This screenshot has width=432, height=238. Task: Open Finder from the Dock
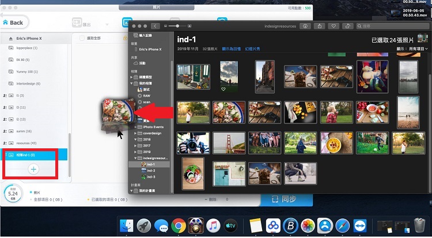click(x=127, y=227)
